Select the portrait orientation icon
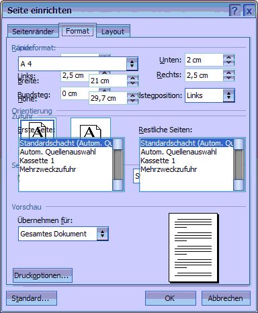Image resolution: width=258 pixels, height=313 pixels. (x=37, y=128)
